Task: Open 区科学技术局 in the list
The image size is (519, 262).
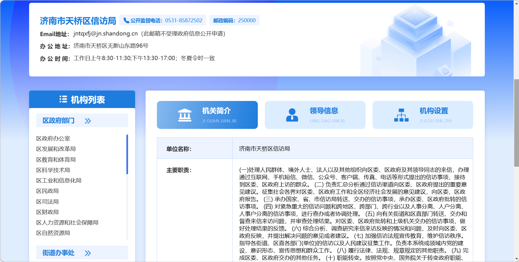Action: click(x=53, y=170)
